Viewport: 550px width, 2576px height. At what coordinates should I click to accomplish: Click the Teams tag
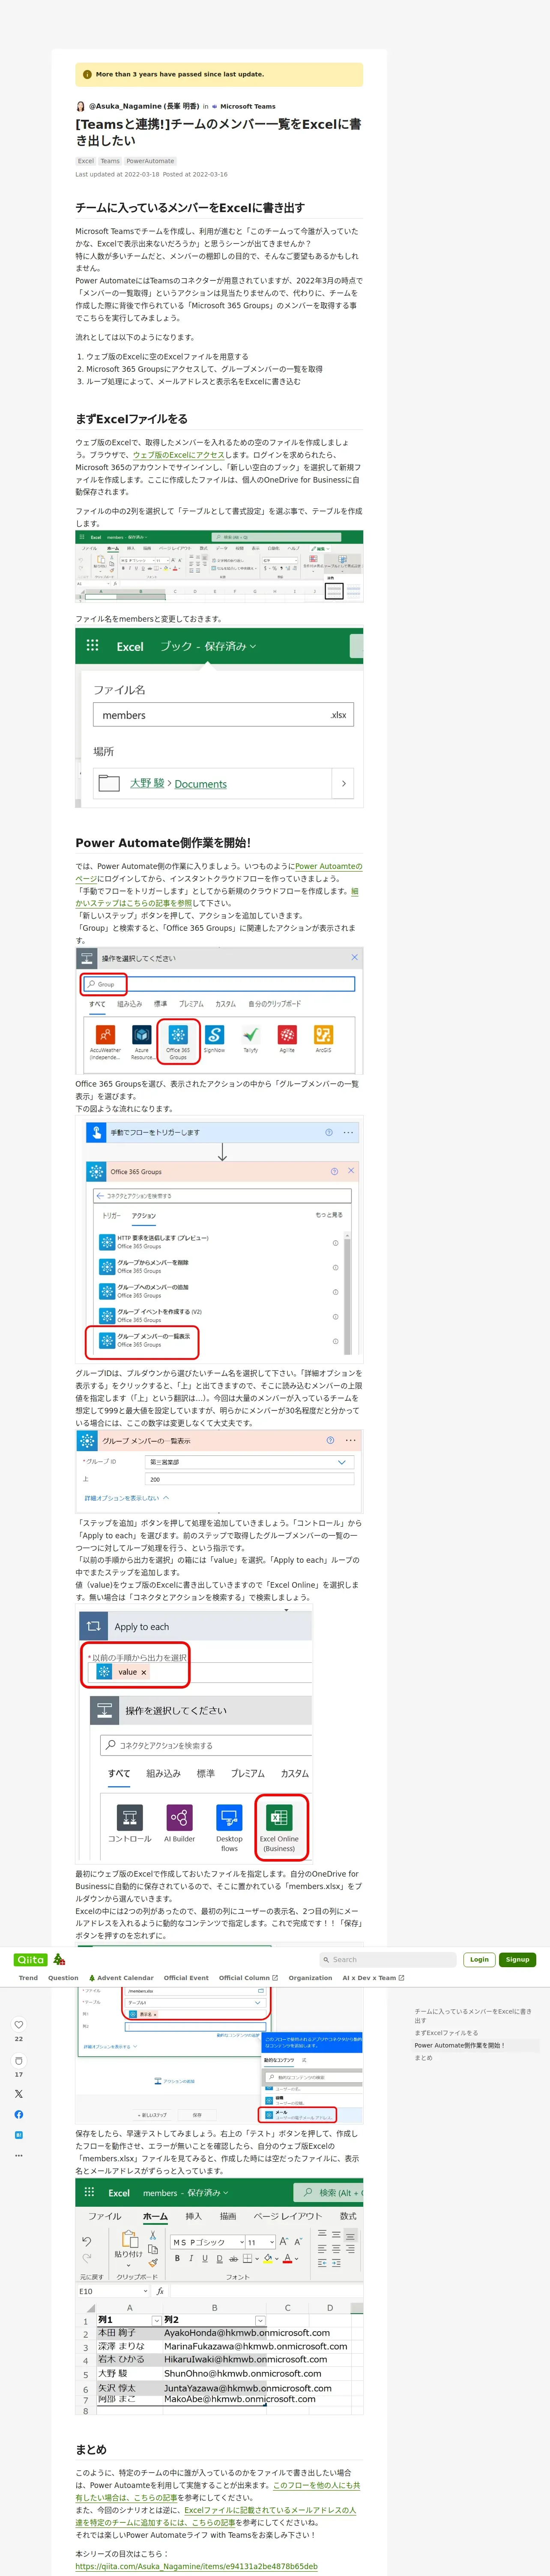[110, 161]
